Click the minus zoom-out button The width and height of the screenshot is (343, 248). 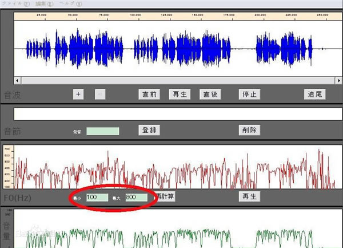click(x=100, y=94)
